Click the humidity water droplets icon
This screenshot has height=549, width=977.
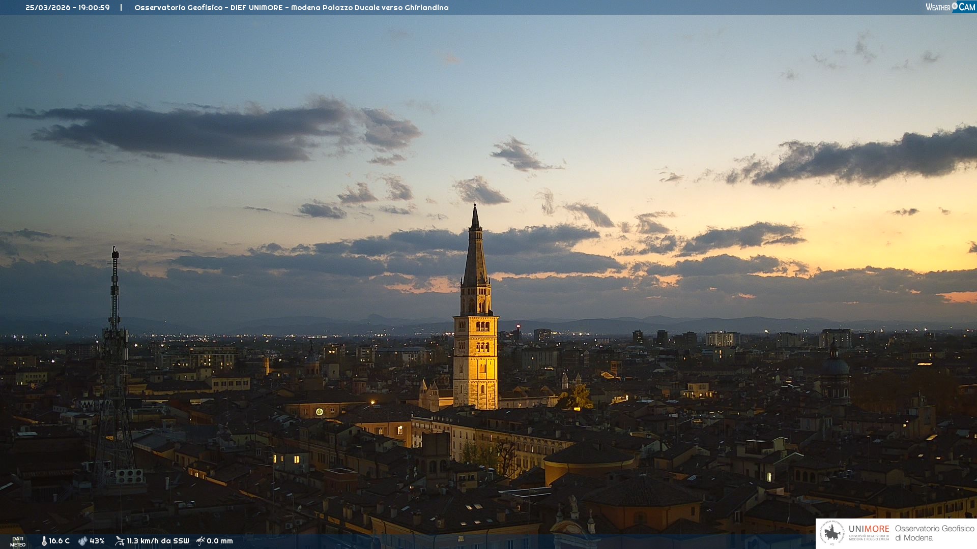[82, 541]
